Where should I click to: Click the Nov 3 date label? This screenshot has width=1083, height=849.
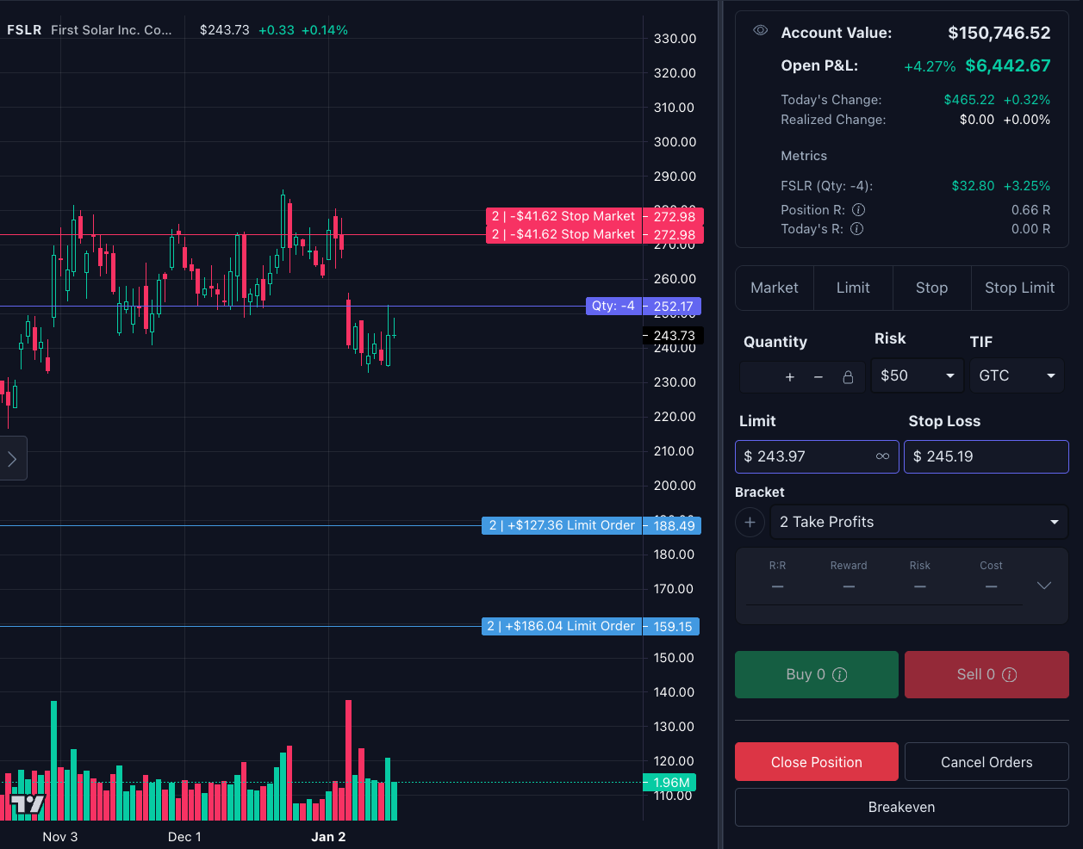[60, 837]
